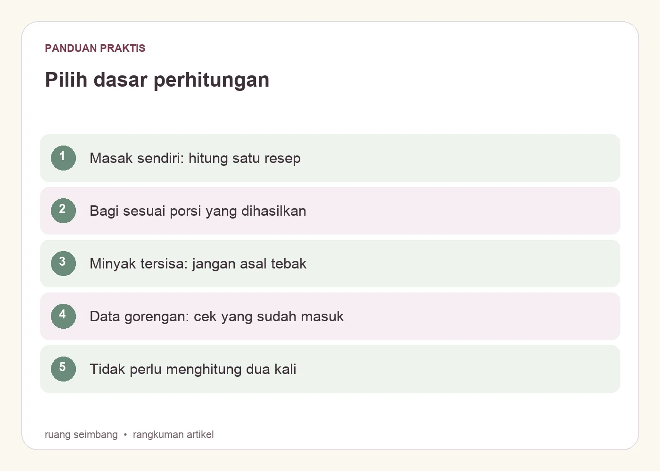Click "ruang seimbang" in the footer
660x471 pixels.
[x=81, y=434]
